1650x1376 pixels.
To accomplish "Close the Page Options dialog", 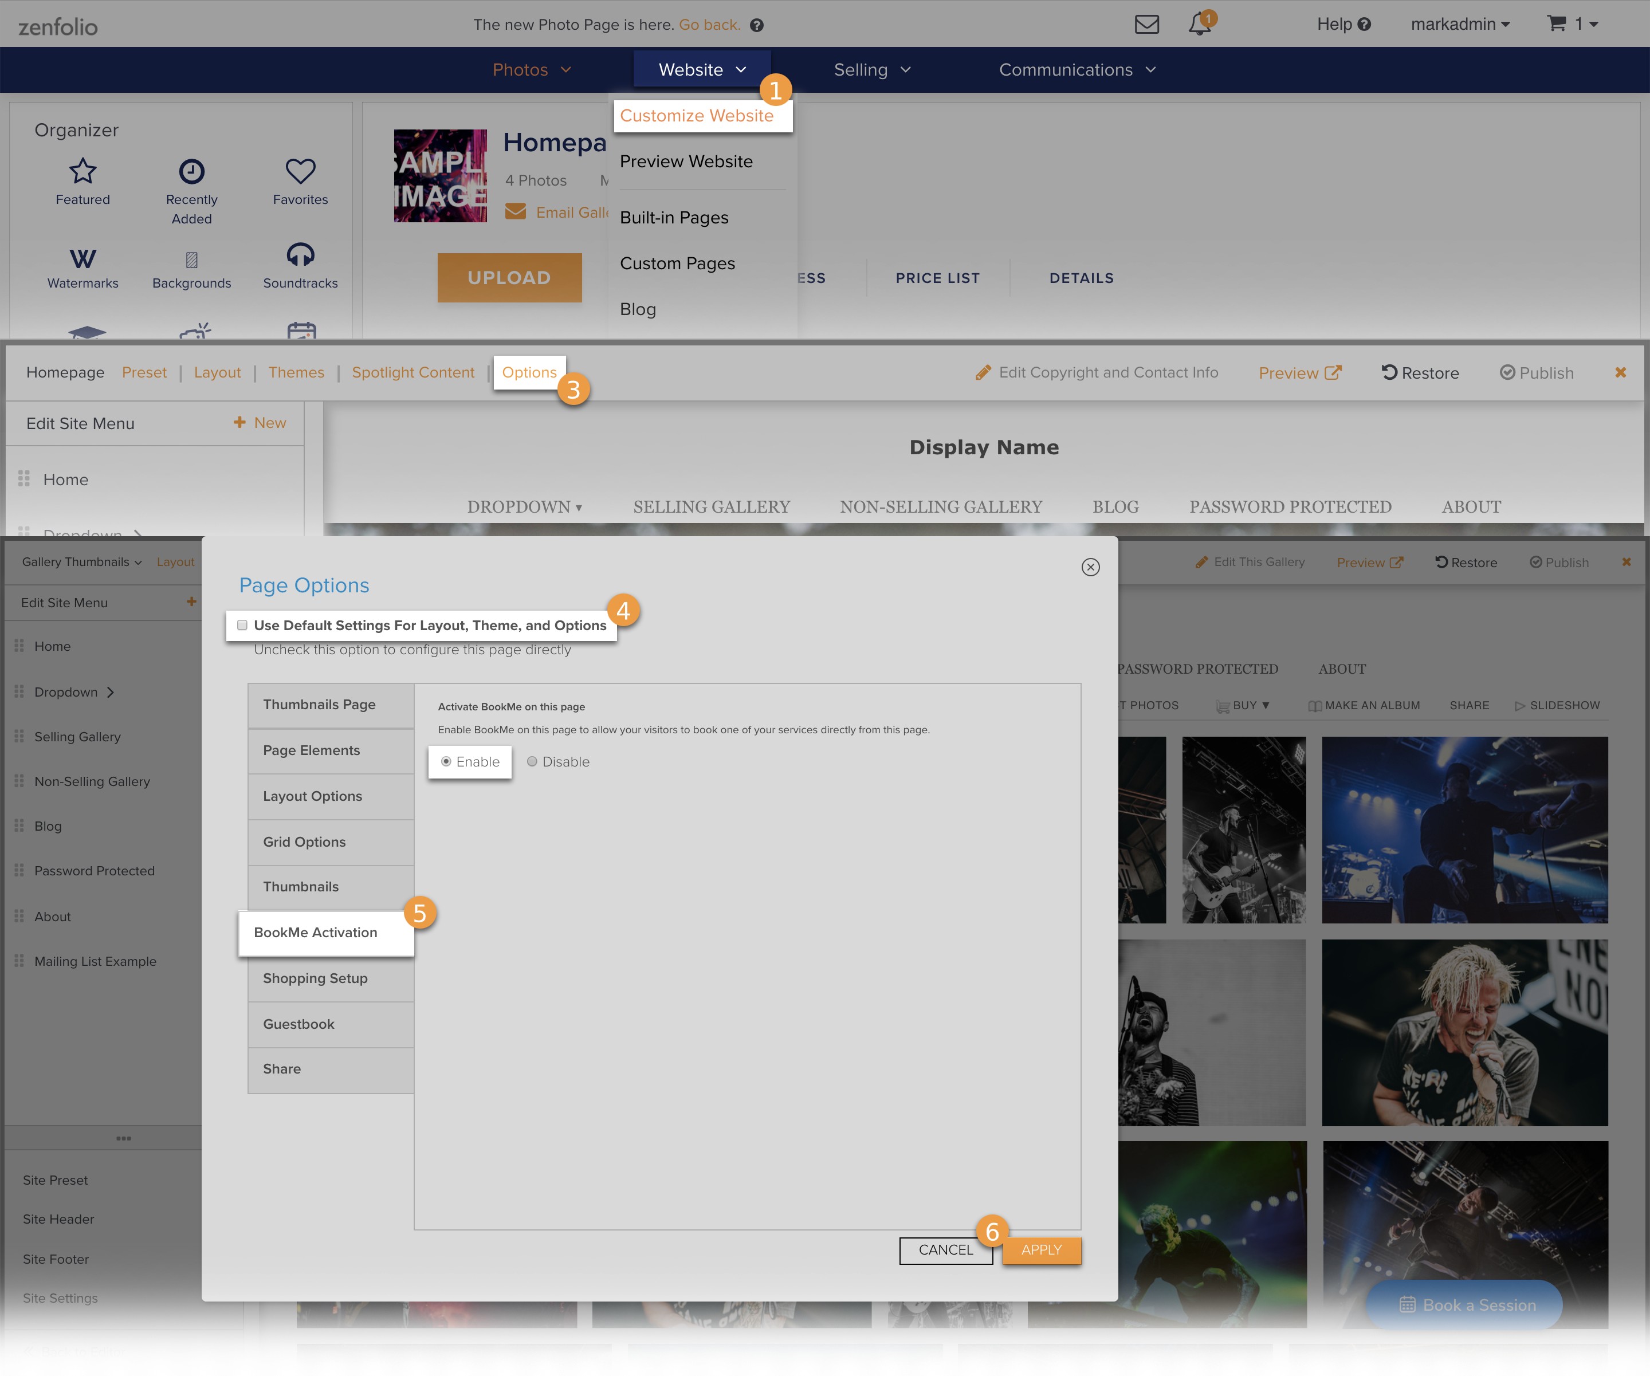I will 1091,567.
